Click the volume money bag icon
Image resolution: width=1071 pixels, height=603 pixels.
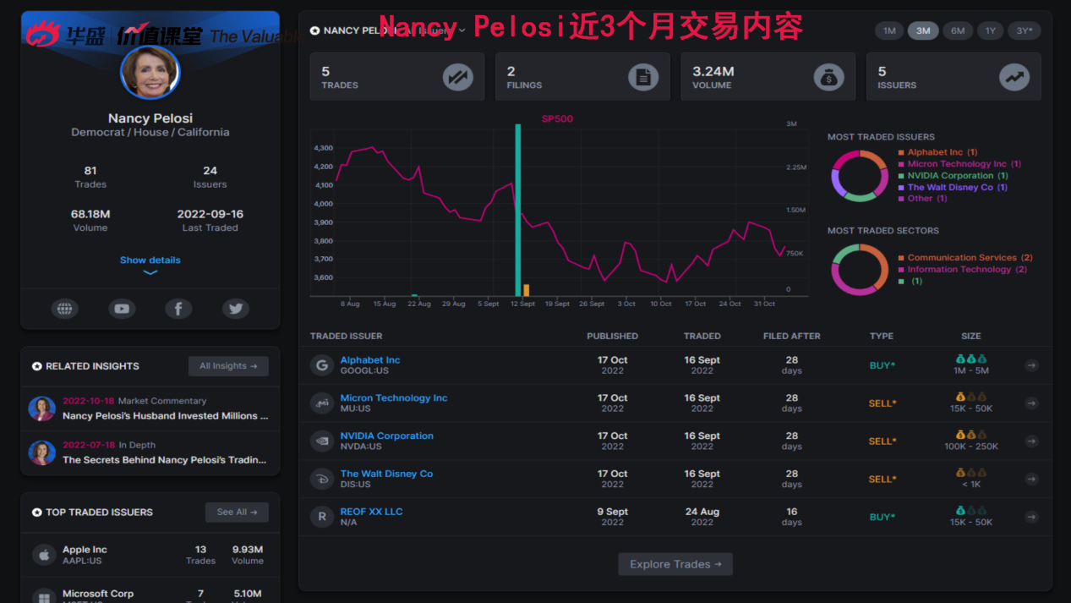(x=829, y=78)
